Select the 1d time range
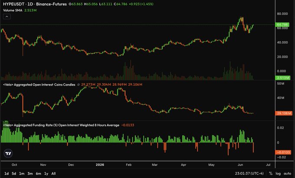 pos(7,174)
